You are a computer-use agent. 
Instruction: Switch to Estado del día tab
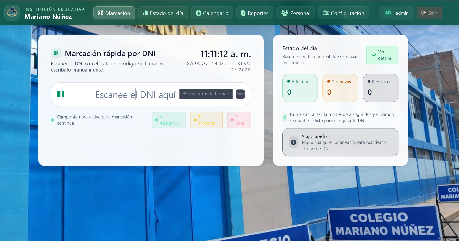click(x=163, y=13)
